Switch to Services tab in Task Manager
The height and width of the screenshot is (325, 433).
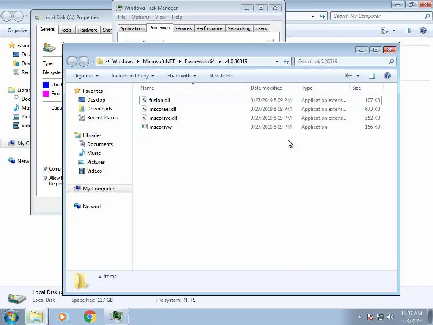[183, 28]
